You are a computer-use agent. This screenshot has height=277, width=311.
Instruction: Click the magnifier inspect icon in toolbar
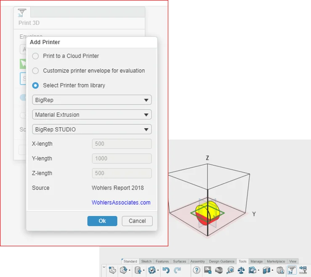(230, 270)
